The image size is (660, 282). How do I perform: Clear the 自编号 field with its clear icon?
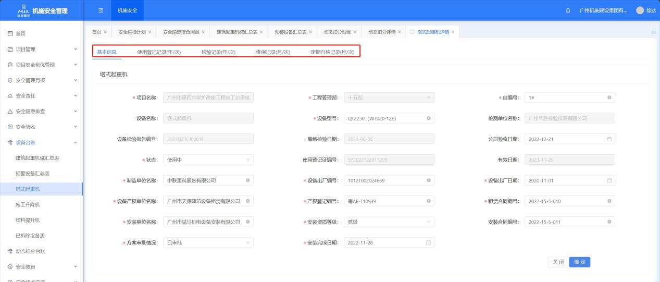pos(609,97)
